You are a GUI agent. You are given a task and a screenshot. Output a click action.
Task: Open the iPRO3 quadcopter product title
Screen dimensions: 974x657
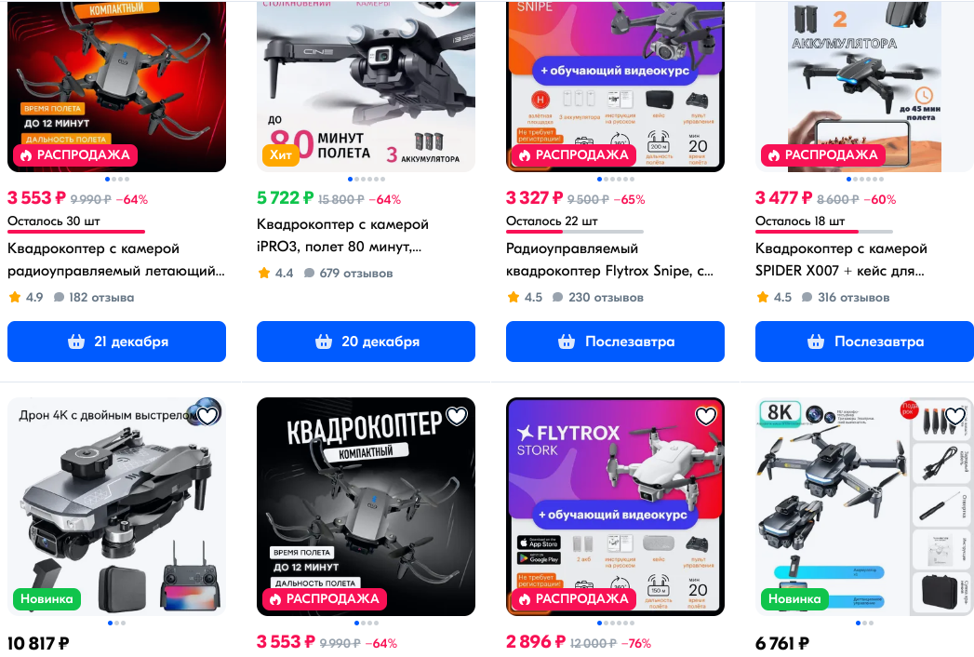click(342, 236)
